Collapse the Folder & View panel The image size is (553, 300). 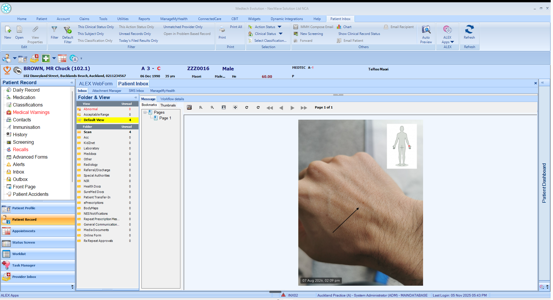click(x=136, y=98)
